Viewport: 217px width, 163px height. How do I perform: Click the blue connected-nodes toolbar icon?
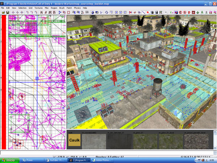click(x=60, y=12)
